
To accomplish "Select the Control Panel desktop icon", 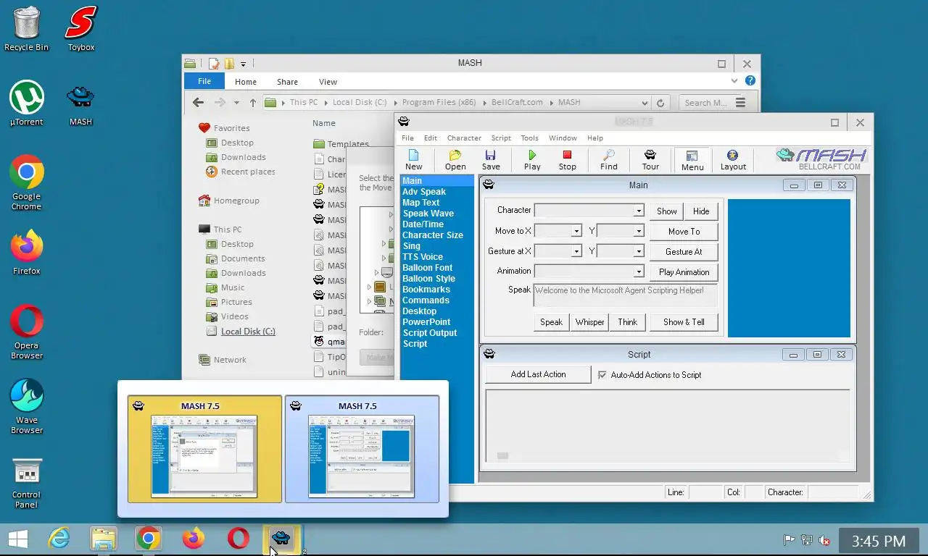I will (27, 483).
